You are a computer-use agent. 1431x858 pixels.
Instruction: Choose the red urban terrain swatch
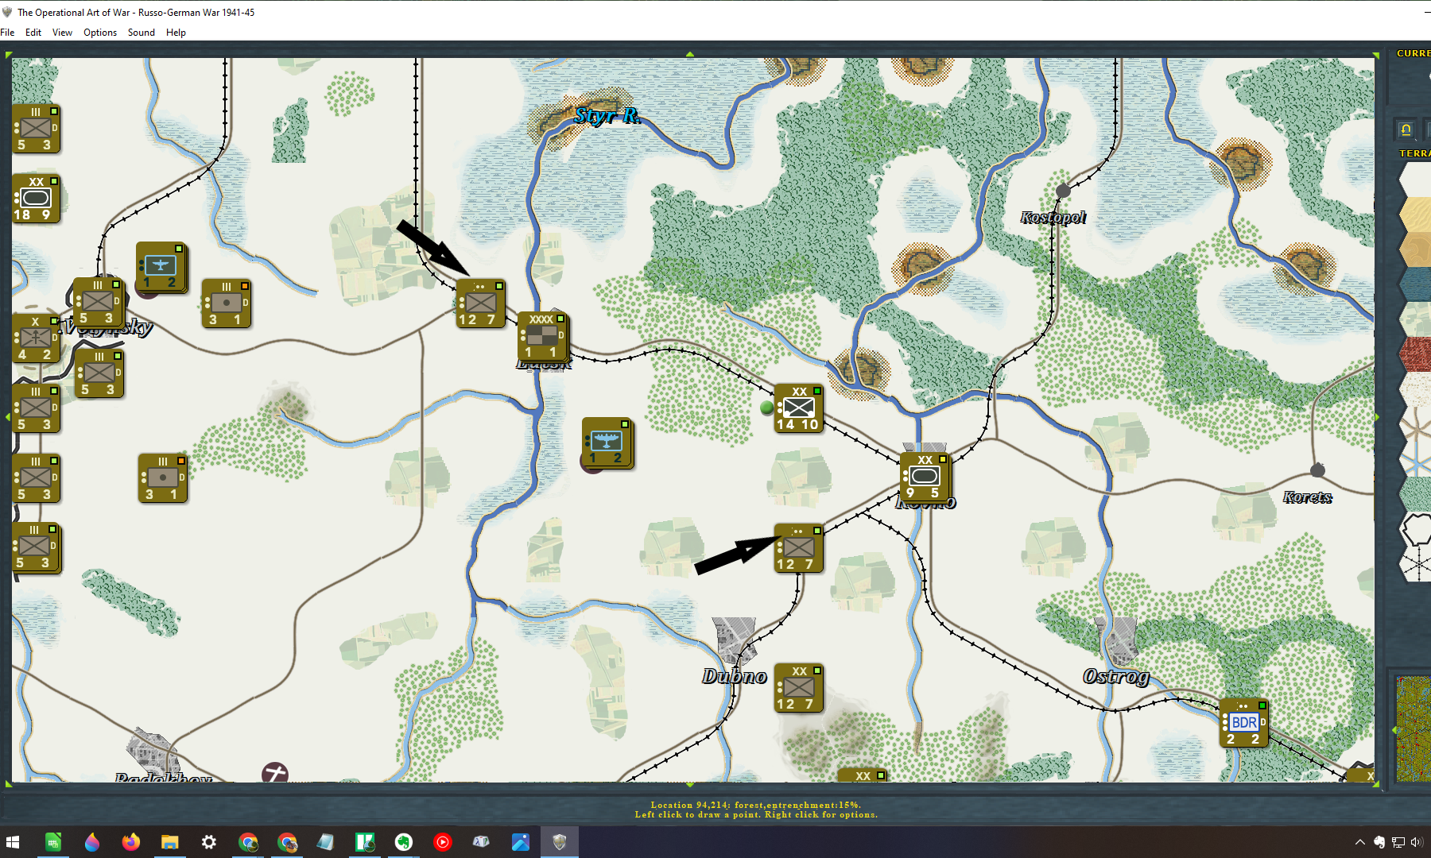coord(1416,354)
